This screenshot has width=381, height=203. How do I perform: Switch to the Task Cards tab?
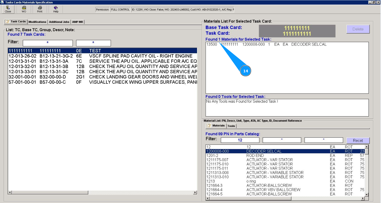16,22
